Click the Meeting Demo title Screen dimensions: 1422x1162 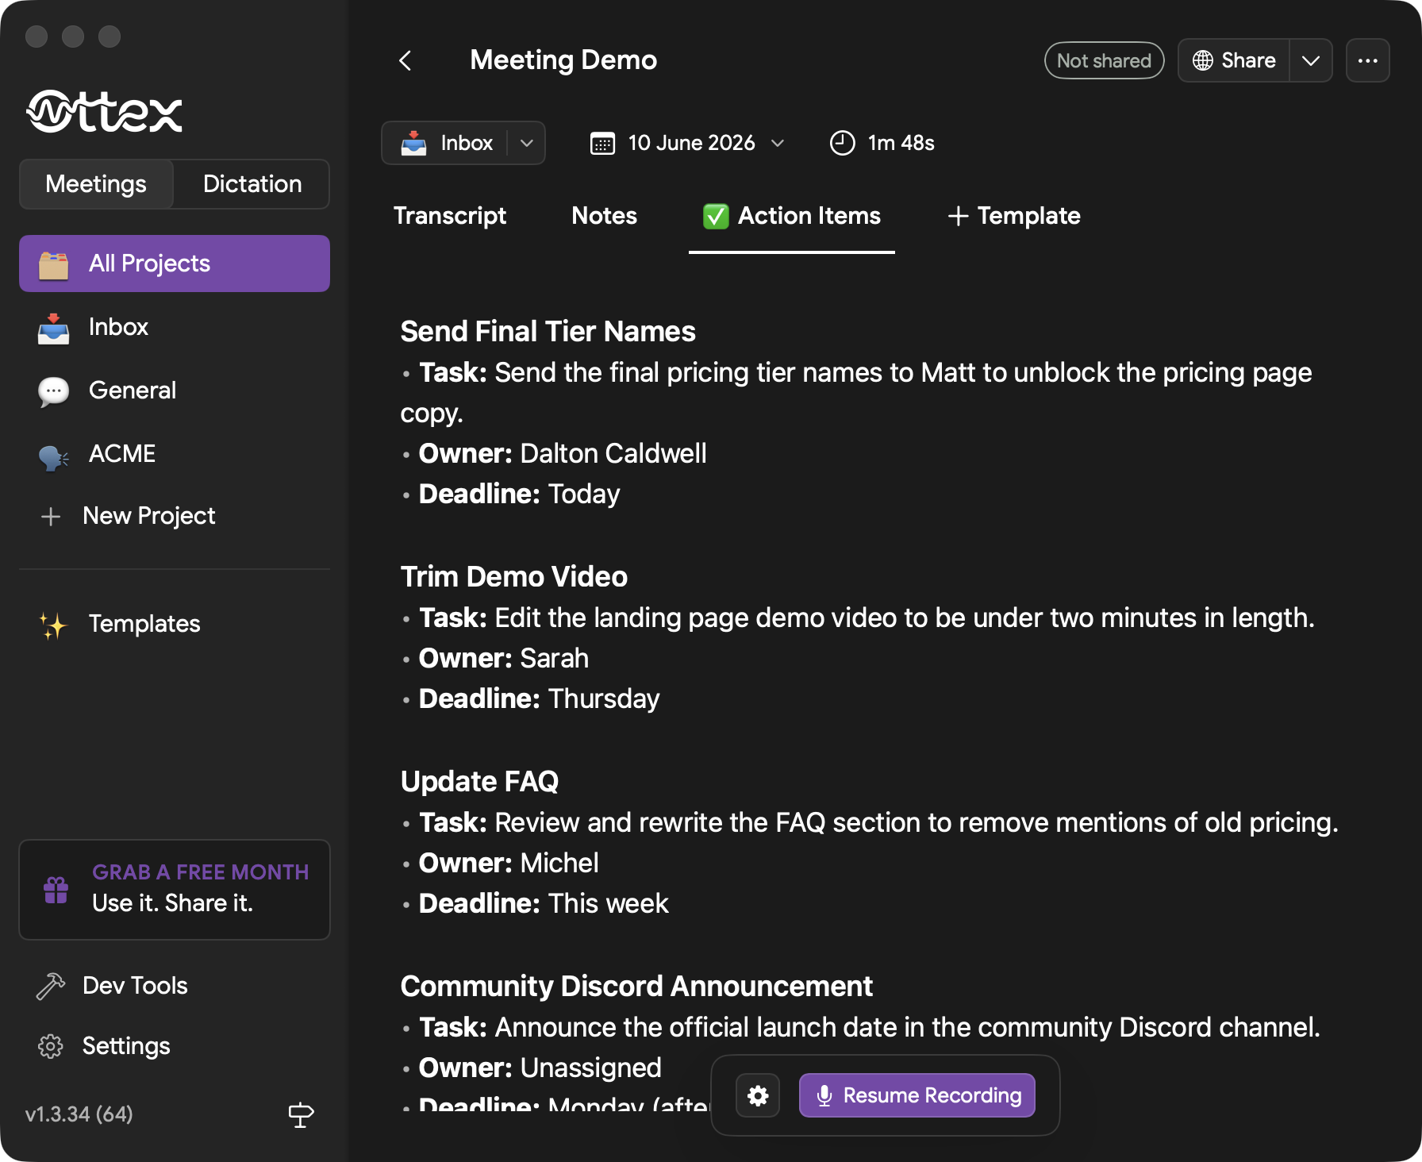[x=563, y=60]
